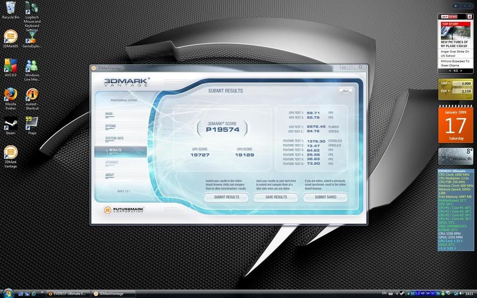This screenshot has width=477, height=298.
Task: Open the Upgrade section
Action: tap(112, 163)
